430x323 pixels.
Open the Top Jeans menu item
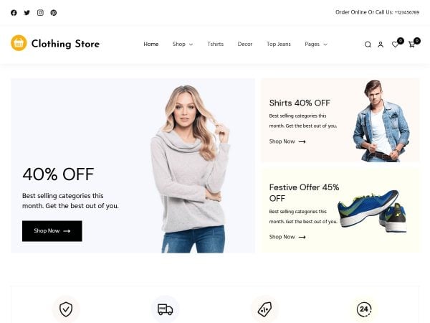(279, 44)
